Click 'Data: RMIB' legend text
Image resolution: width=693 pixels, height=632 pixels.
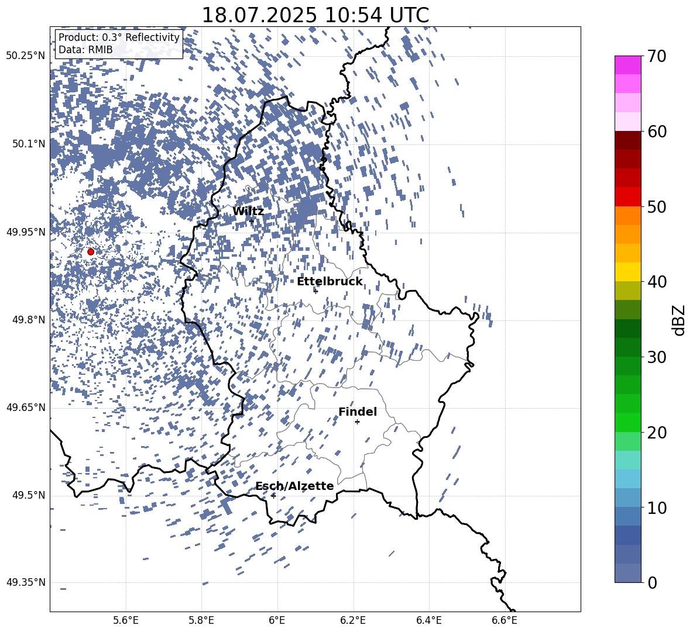[x=85, y=50]
